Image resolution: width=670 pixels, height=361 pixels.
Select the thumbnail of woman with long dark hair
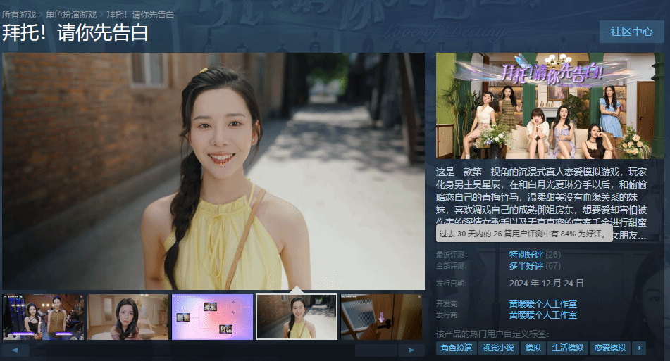point(128,317)
